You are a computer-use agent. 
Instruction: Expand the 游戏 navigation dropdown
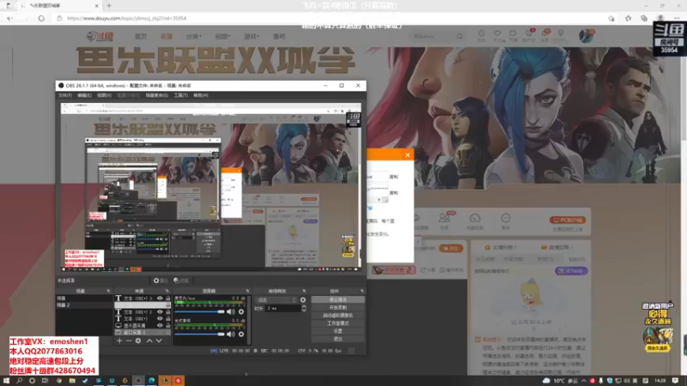coord(251,36)
